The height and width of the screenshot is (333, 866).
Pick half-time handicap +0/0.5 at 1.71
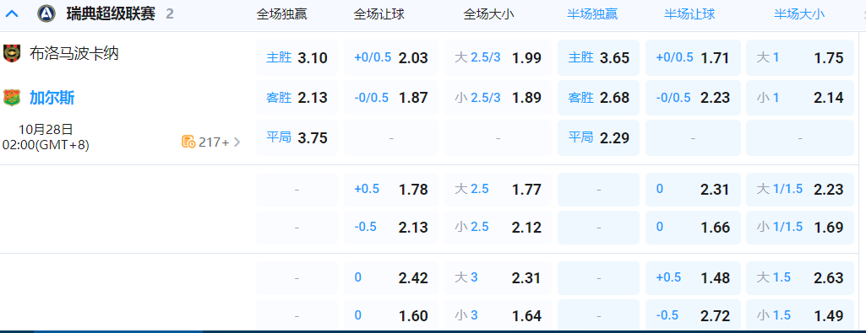(x=693, y=58)
